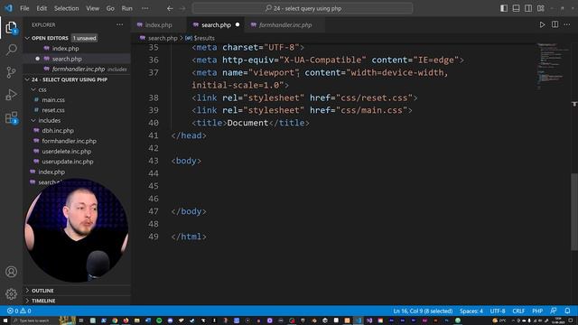578x325 pixels.
Task: Change line ending via CRLF
Action: (x=518, y=311)
